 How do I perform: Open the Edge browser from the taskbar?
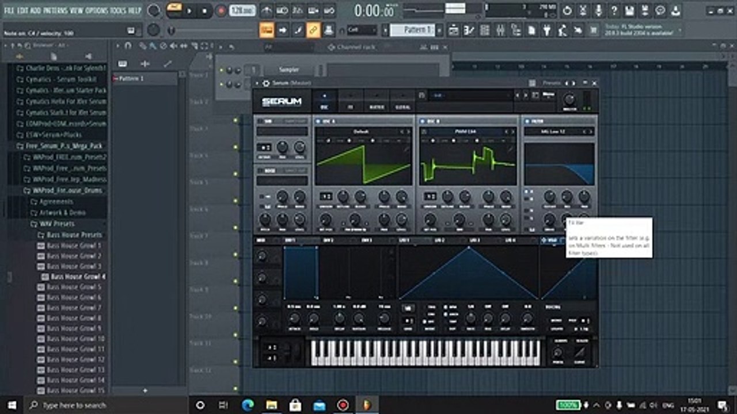(x=248, y=405)
